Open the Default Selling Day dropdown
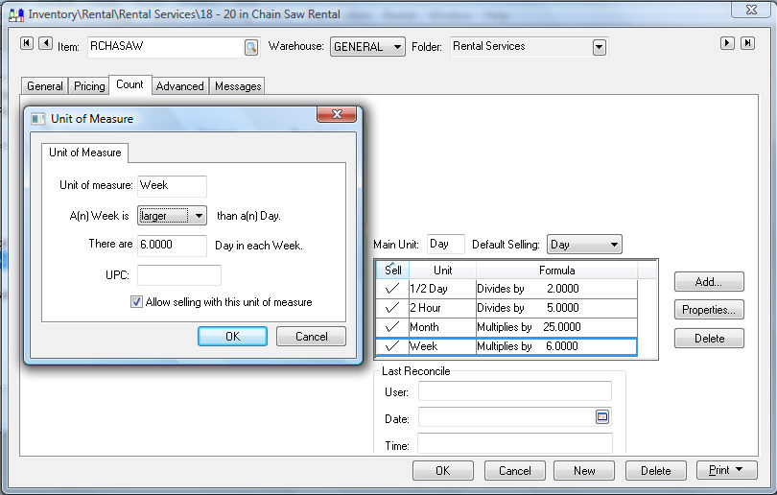This screenshot has height=495, width=777. pyautogui.click(x=612, y=246)
